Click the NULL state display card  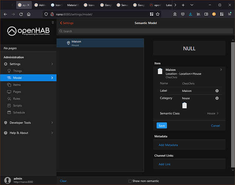tap(189, 48)
